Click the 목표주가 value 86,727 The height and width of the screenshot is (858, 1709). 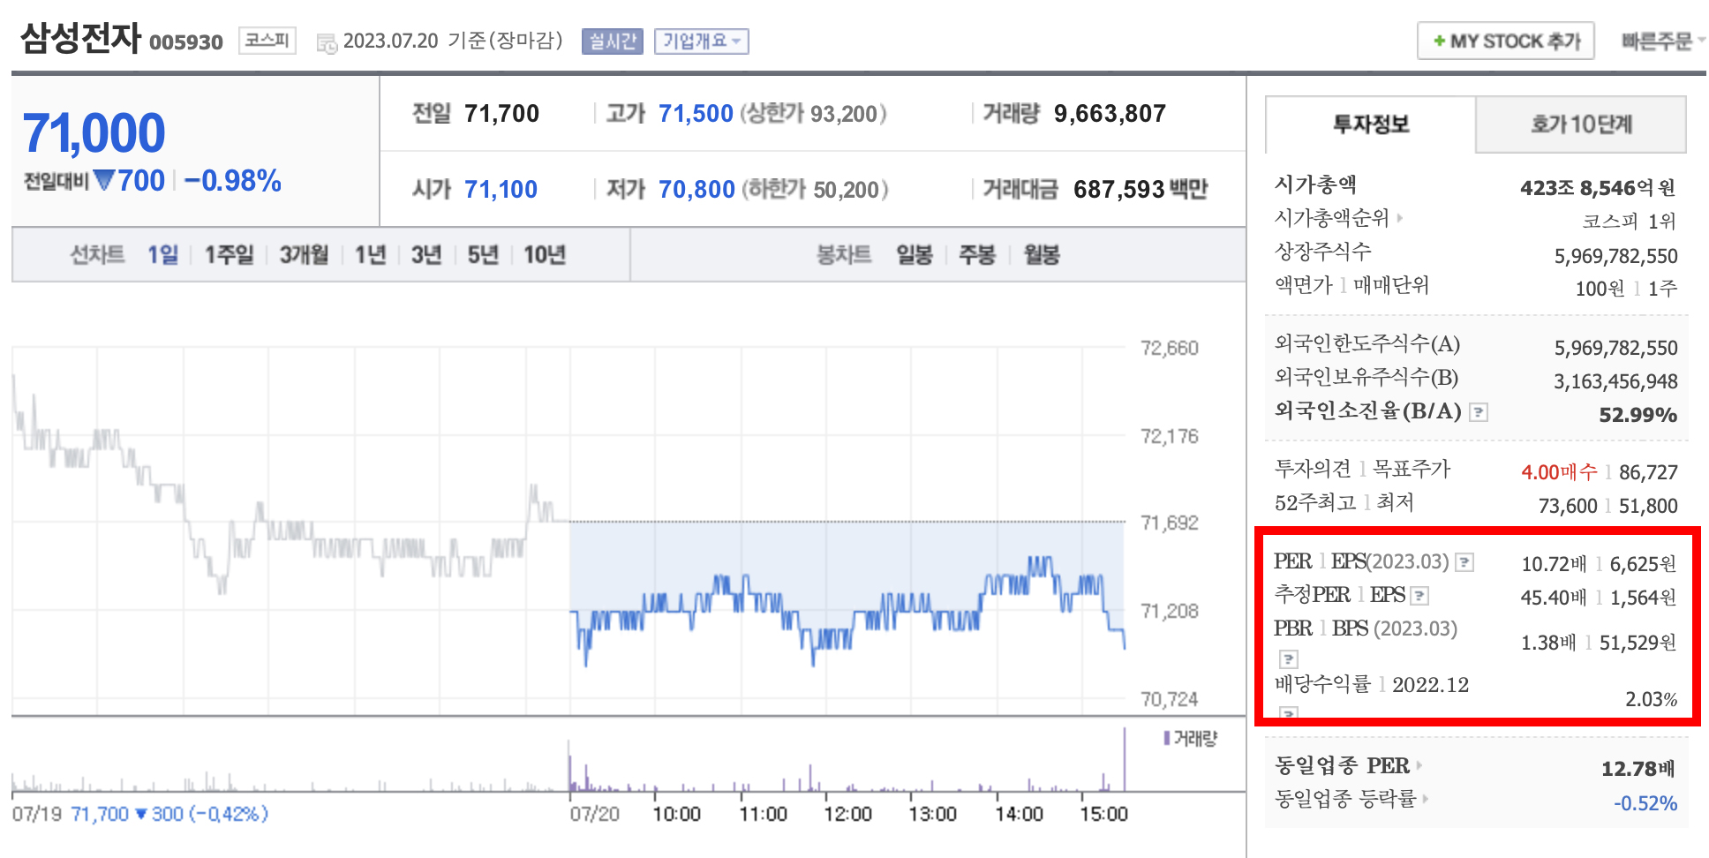[x=1648, y=472]
